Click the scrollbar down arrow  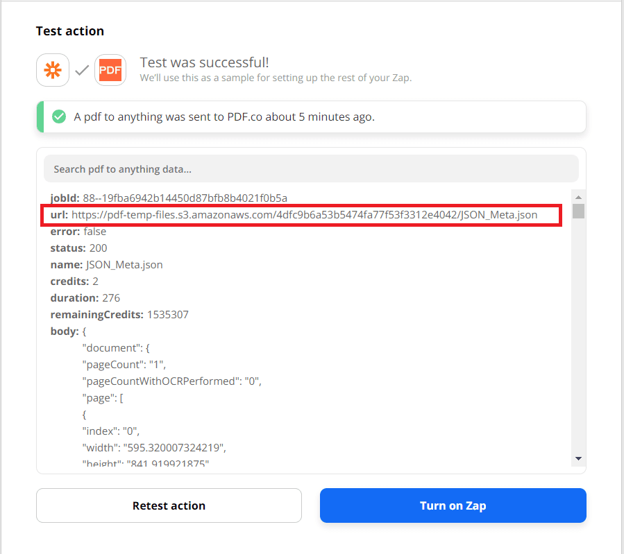coord(578,458)
